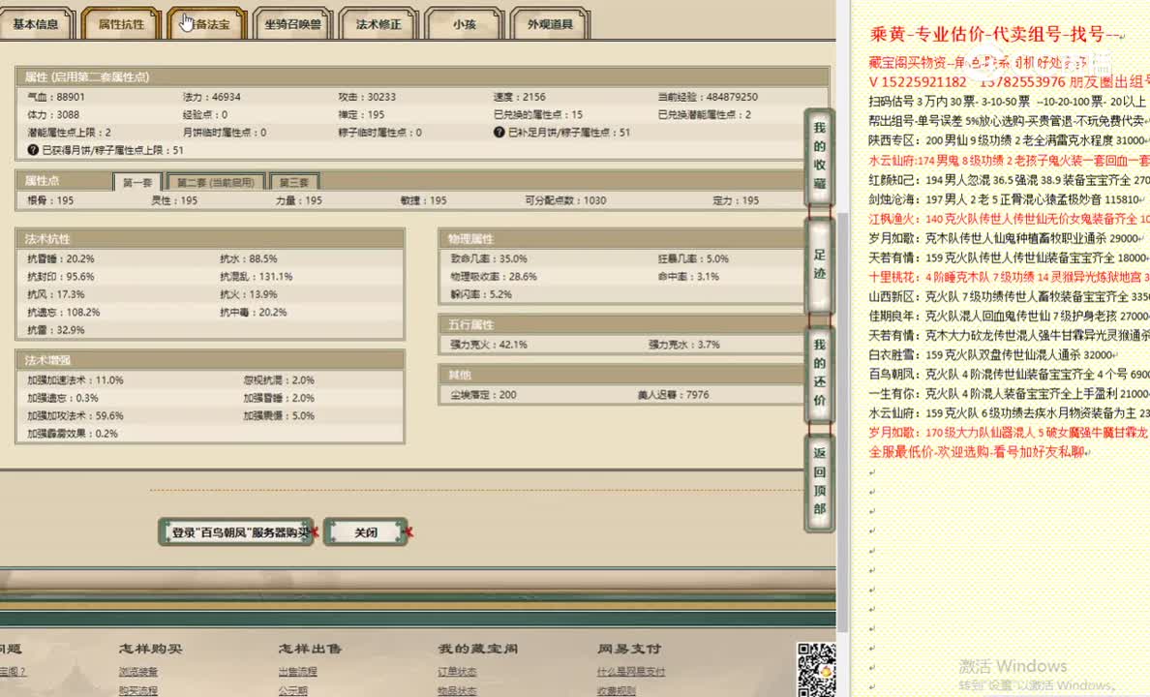Click the 白衣胜雪 line in document window
Screen dimensions: 1150x697
(x=993, y=354)
